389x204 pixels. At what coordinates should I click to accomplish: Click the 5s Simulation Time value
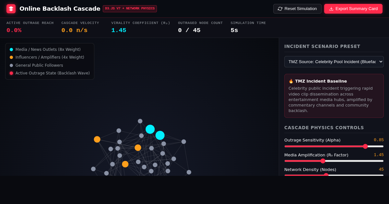point(234,30)
